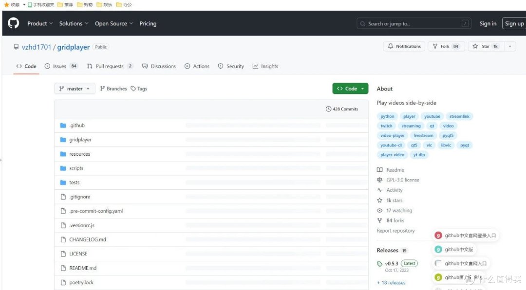Click the python topic tag
Image resolution: width=526 pixels, height=290 pixels.
tap(387, 116)
